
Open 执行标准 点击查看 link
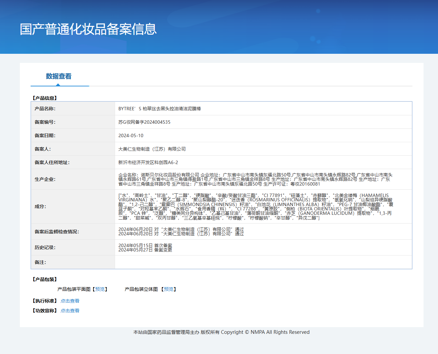coord(70,301)
